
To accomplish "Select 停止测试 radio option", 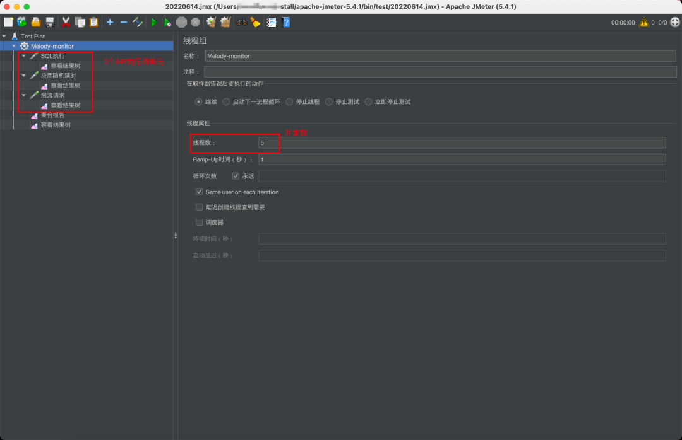I will [329, 101].
